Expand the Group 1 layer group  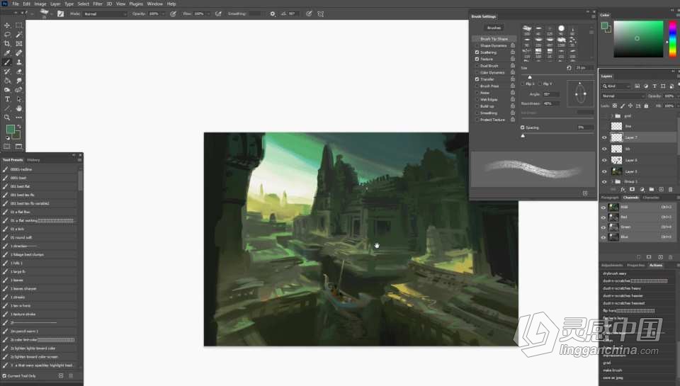611,181
